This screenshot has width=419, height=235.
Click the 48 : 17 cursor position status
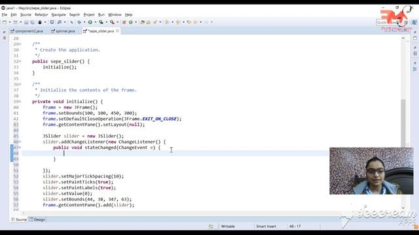pos(295,227)
